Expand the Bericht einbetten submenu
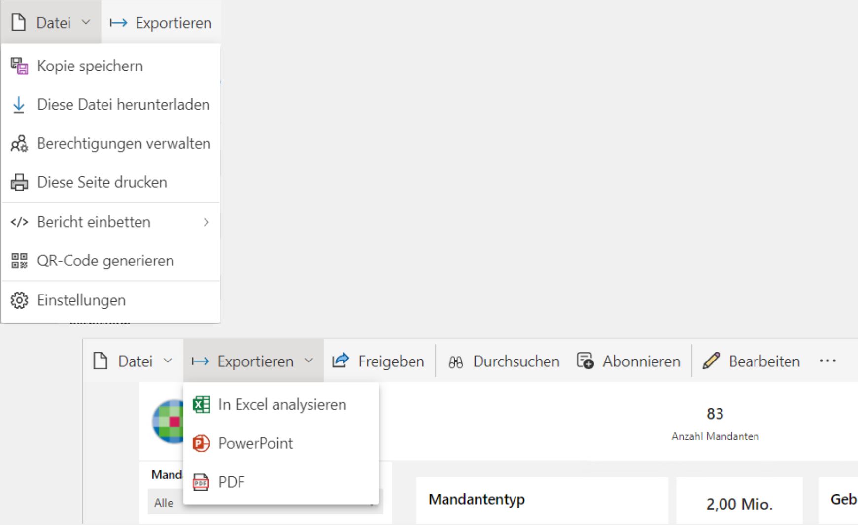Viewport: 858px width, 525px height. (111, 222)
